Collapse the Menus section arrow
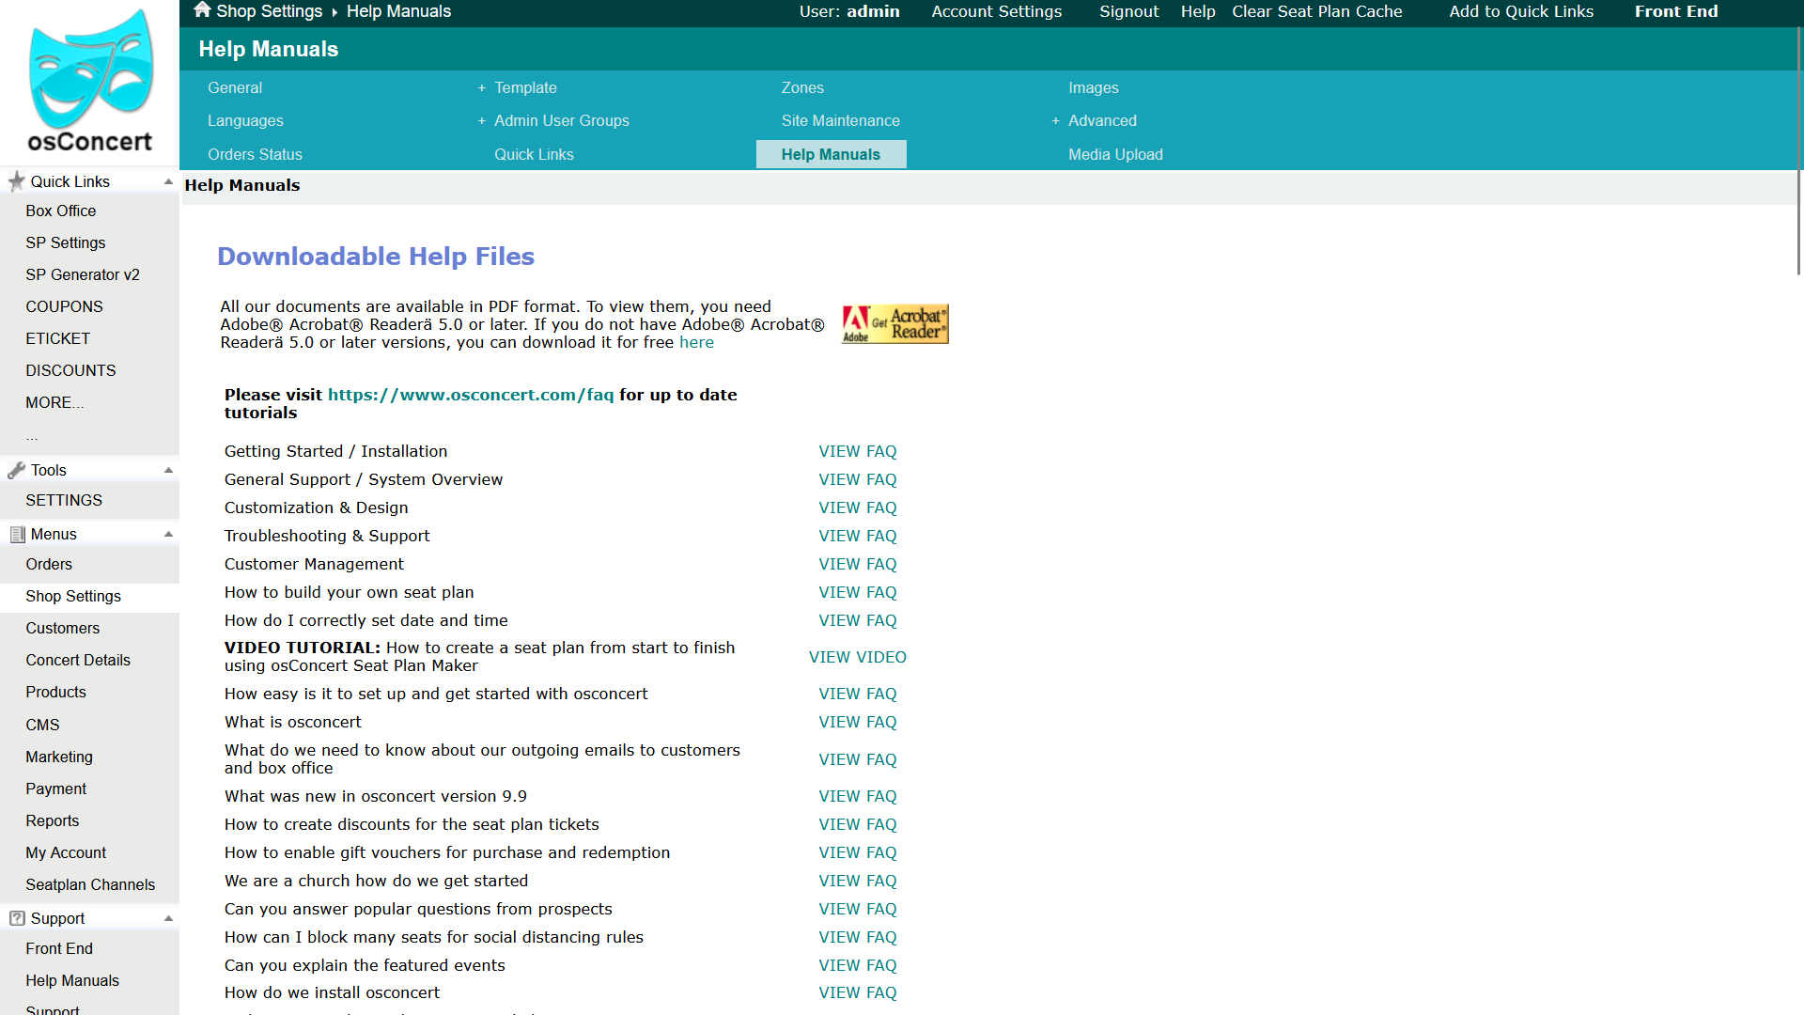 (x=168, y=534)
